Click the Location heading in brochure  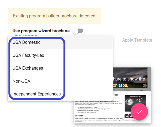point(79,116)
